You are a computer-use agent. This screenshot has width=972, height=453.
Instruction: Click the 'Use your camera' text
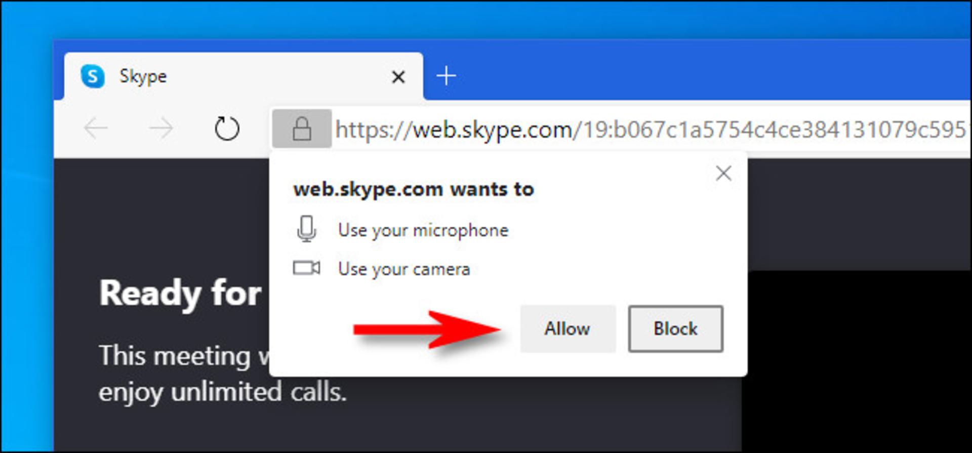coord(404,269)
